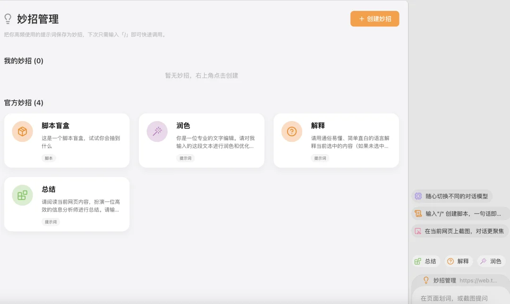The width and height of the screenshot is (510, 304).
Task: Click the question icon on sidebar 解释 chip
Action: coord(450,261)
